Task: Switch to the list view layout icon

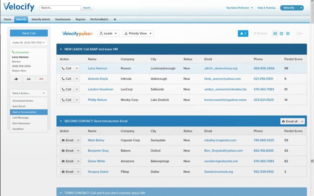Action: click(x=275, y=33)
